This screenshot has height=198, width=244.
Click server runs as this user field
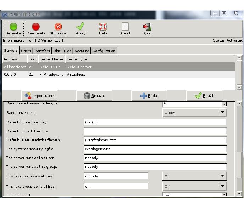point(155,158)
